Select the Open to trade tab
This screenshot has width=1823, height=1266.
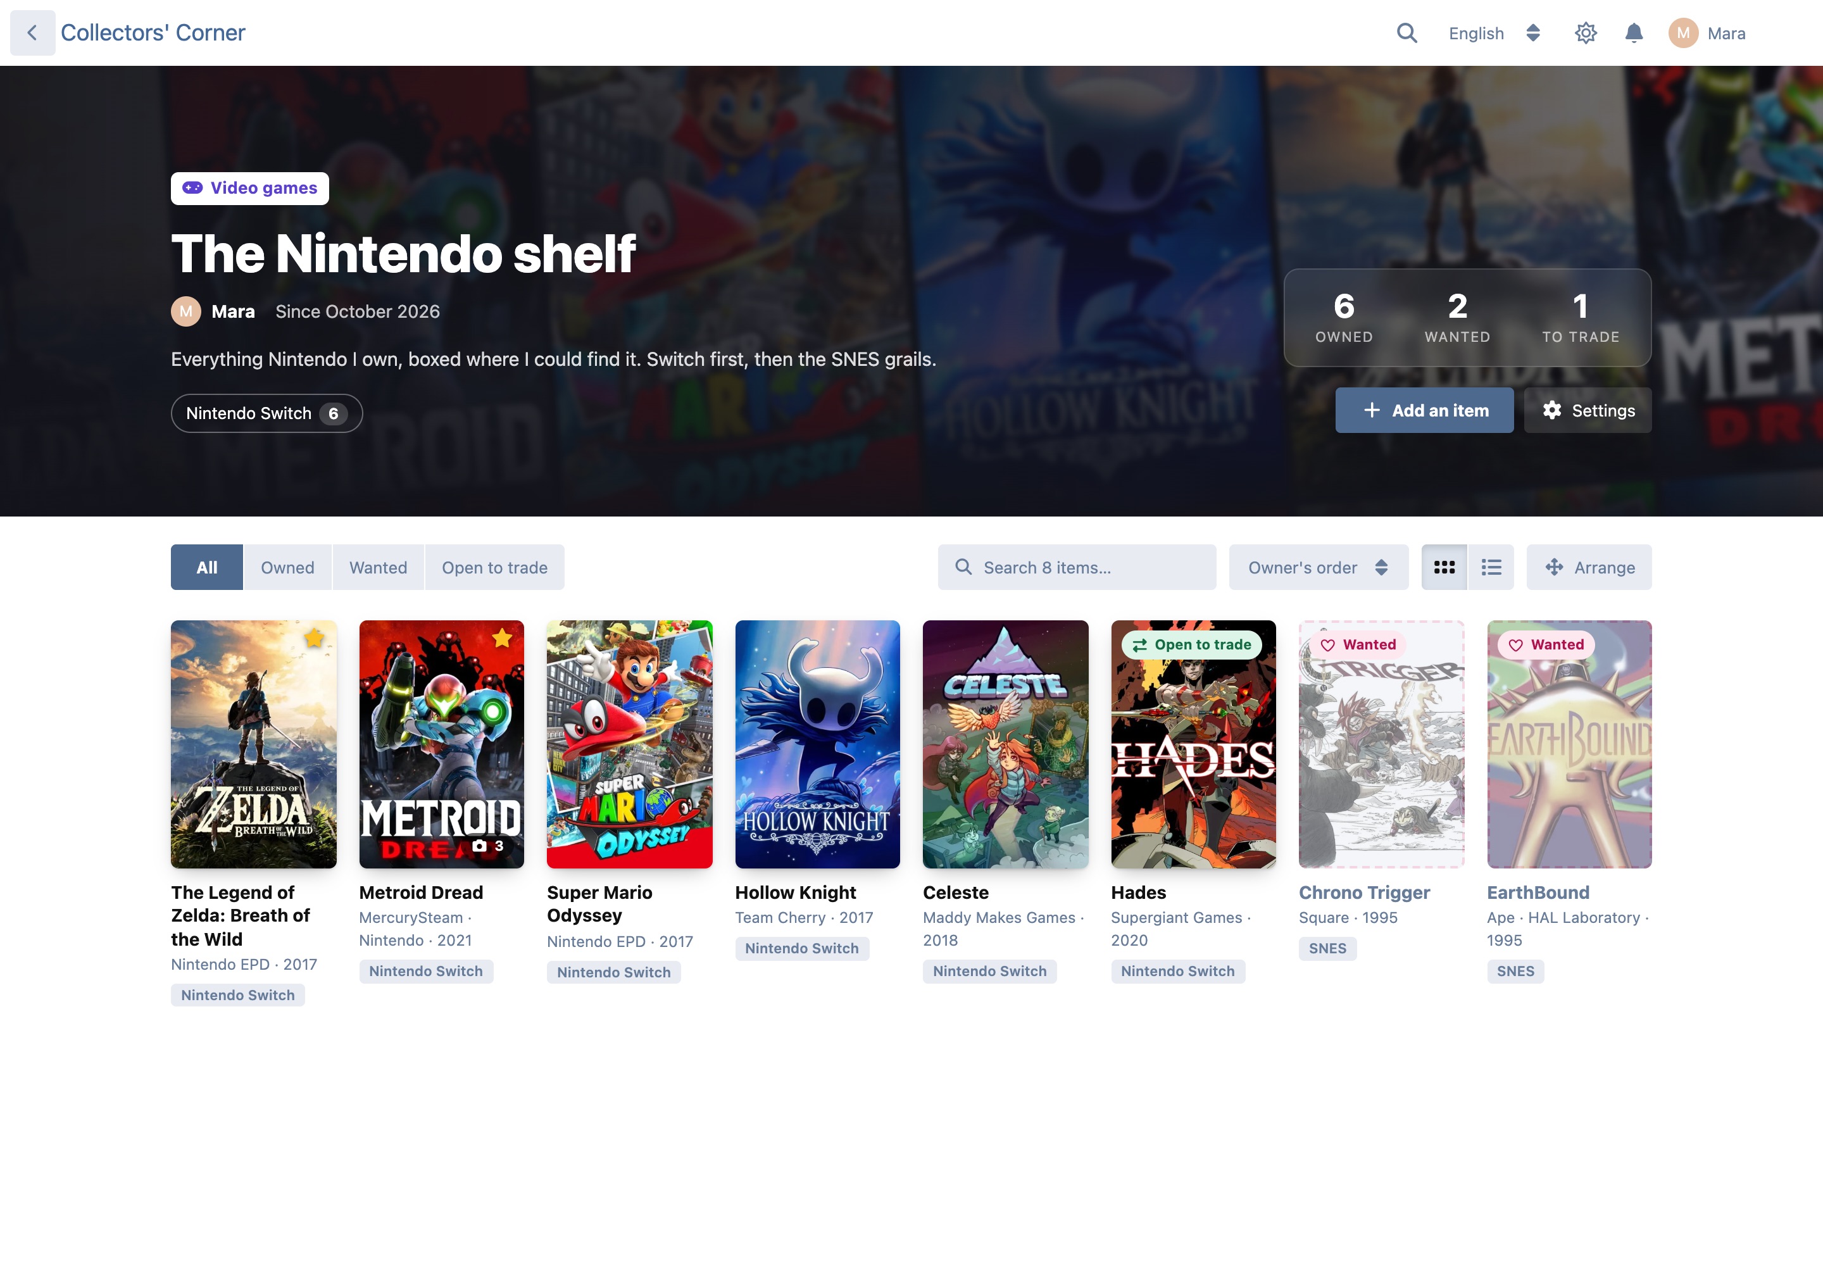tap(494, 567)
